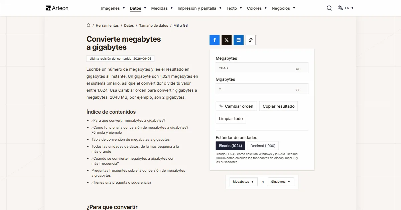The width and height of the screenshot is (401, 210).
Task: Expand the Medidas menu
Action: click(x=162, y=8)
